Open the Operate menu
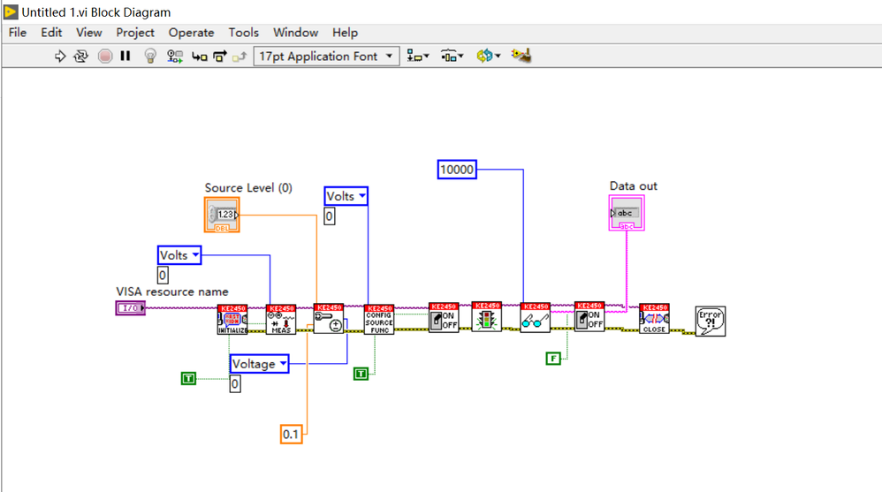This screenshot has height=492, width=882. click(x=191, y=33)
